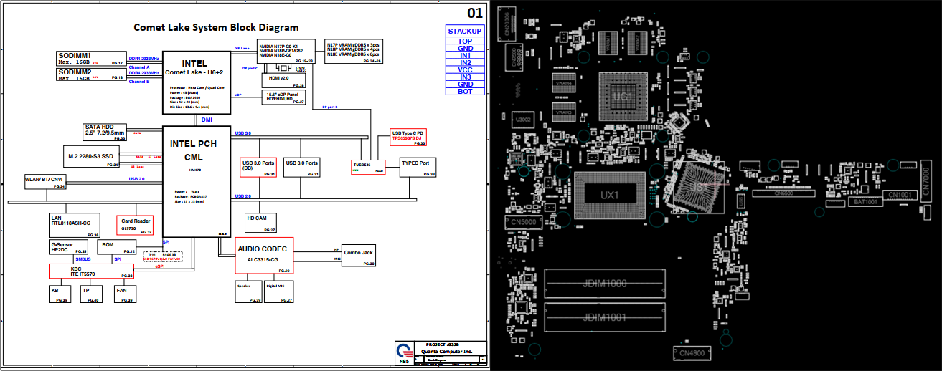Click the VRAM gDDR5/gDDR6 block
Image resolution: width=942 pixels, height=371 pixels.
[354, 52]
